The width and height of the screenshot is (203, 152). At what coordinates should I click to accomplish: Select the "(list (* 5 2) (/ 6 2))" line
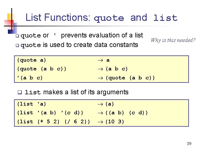coord(54,122)
